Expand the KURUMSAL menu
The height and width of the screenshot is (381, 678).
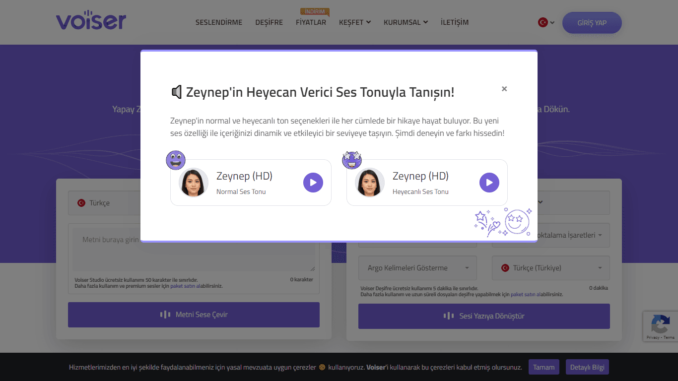tap(406, 22)
